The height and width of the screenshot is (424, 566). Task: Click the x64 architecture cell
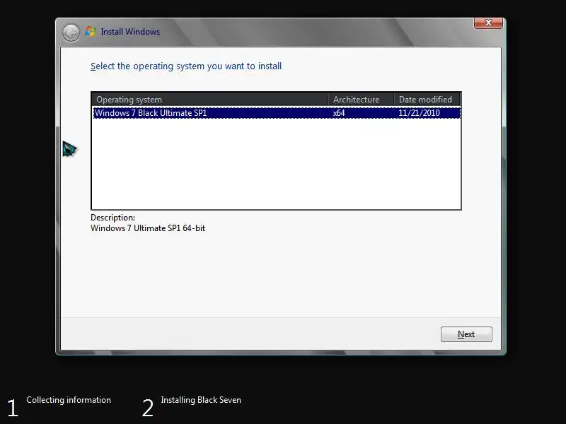tap(339, 113)
